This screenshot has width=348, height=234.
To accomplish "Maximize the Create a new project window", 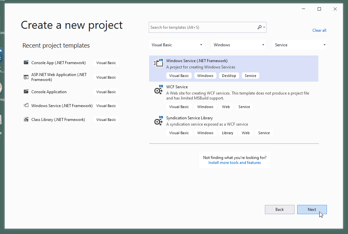I will (x=319, y=9).
